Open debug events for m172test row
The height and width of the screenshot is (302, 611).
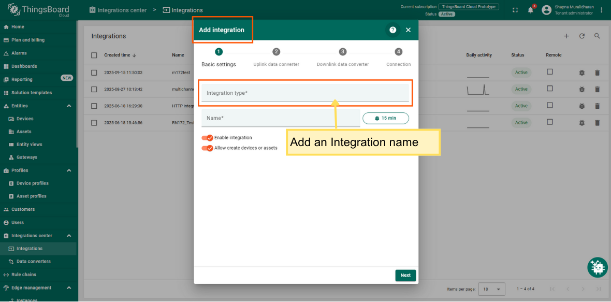point(581,73)
